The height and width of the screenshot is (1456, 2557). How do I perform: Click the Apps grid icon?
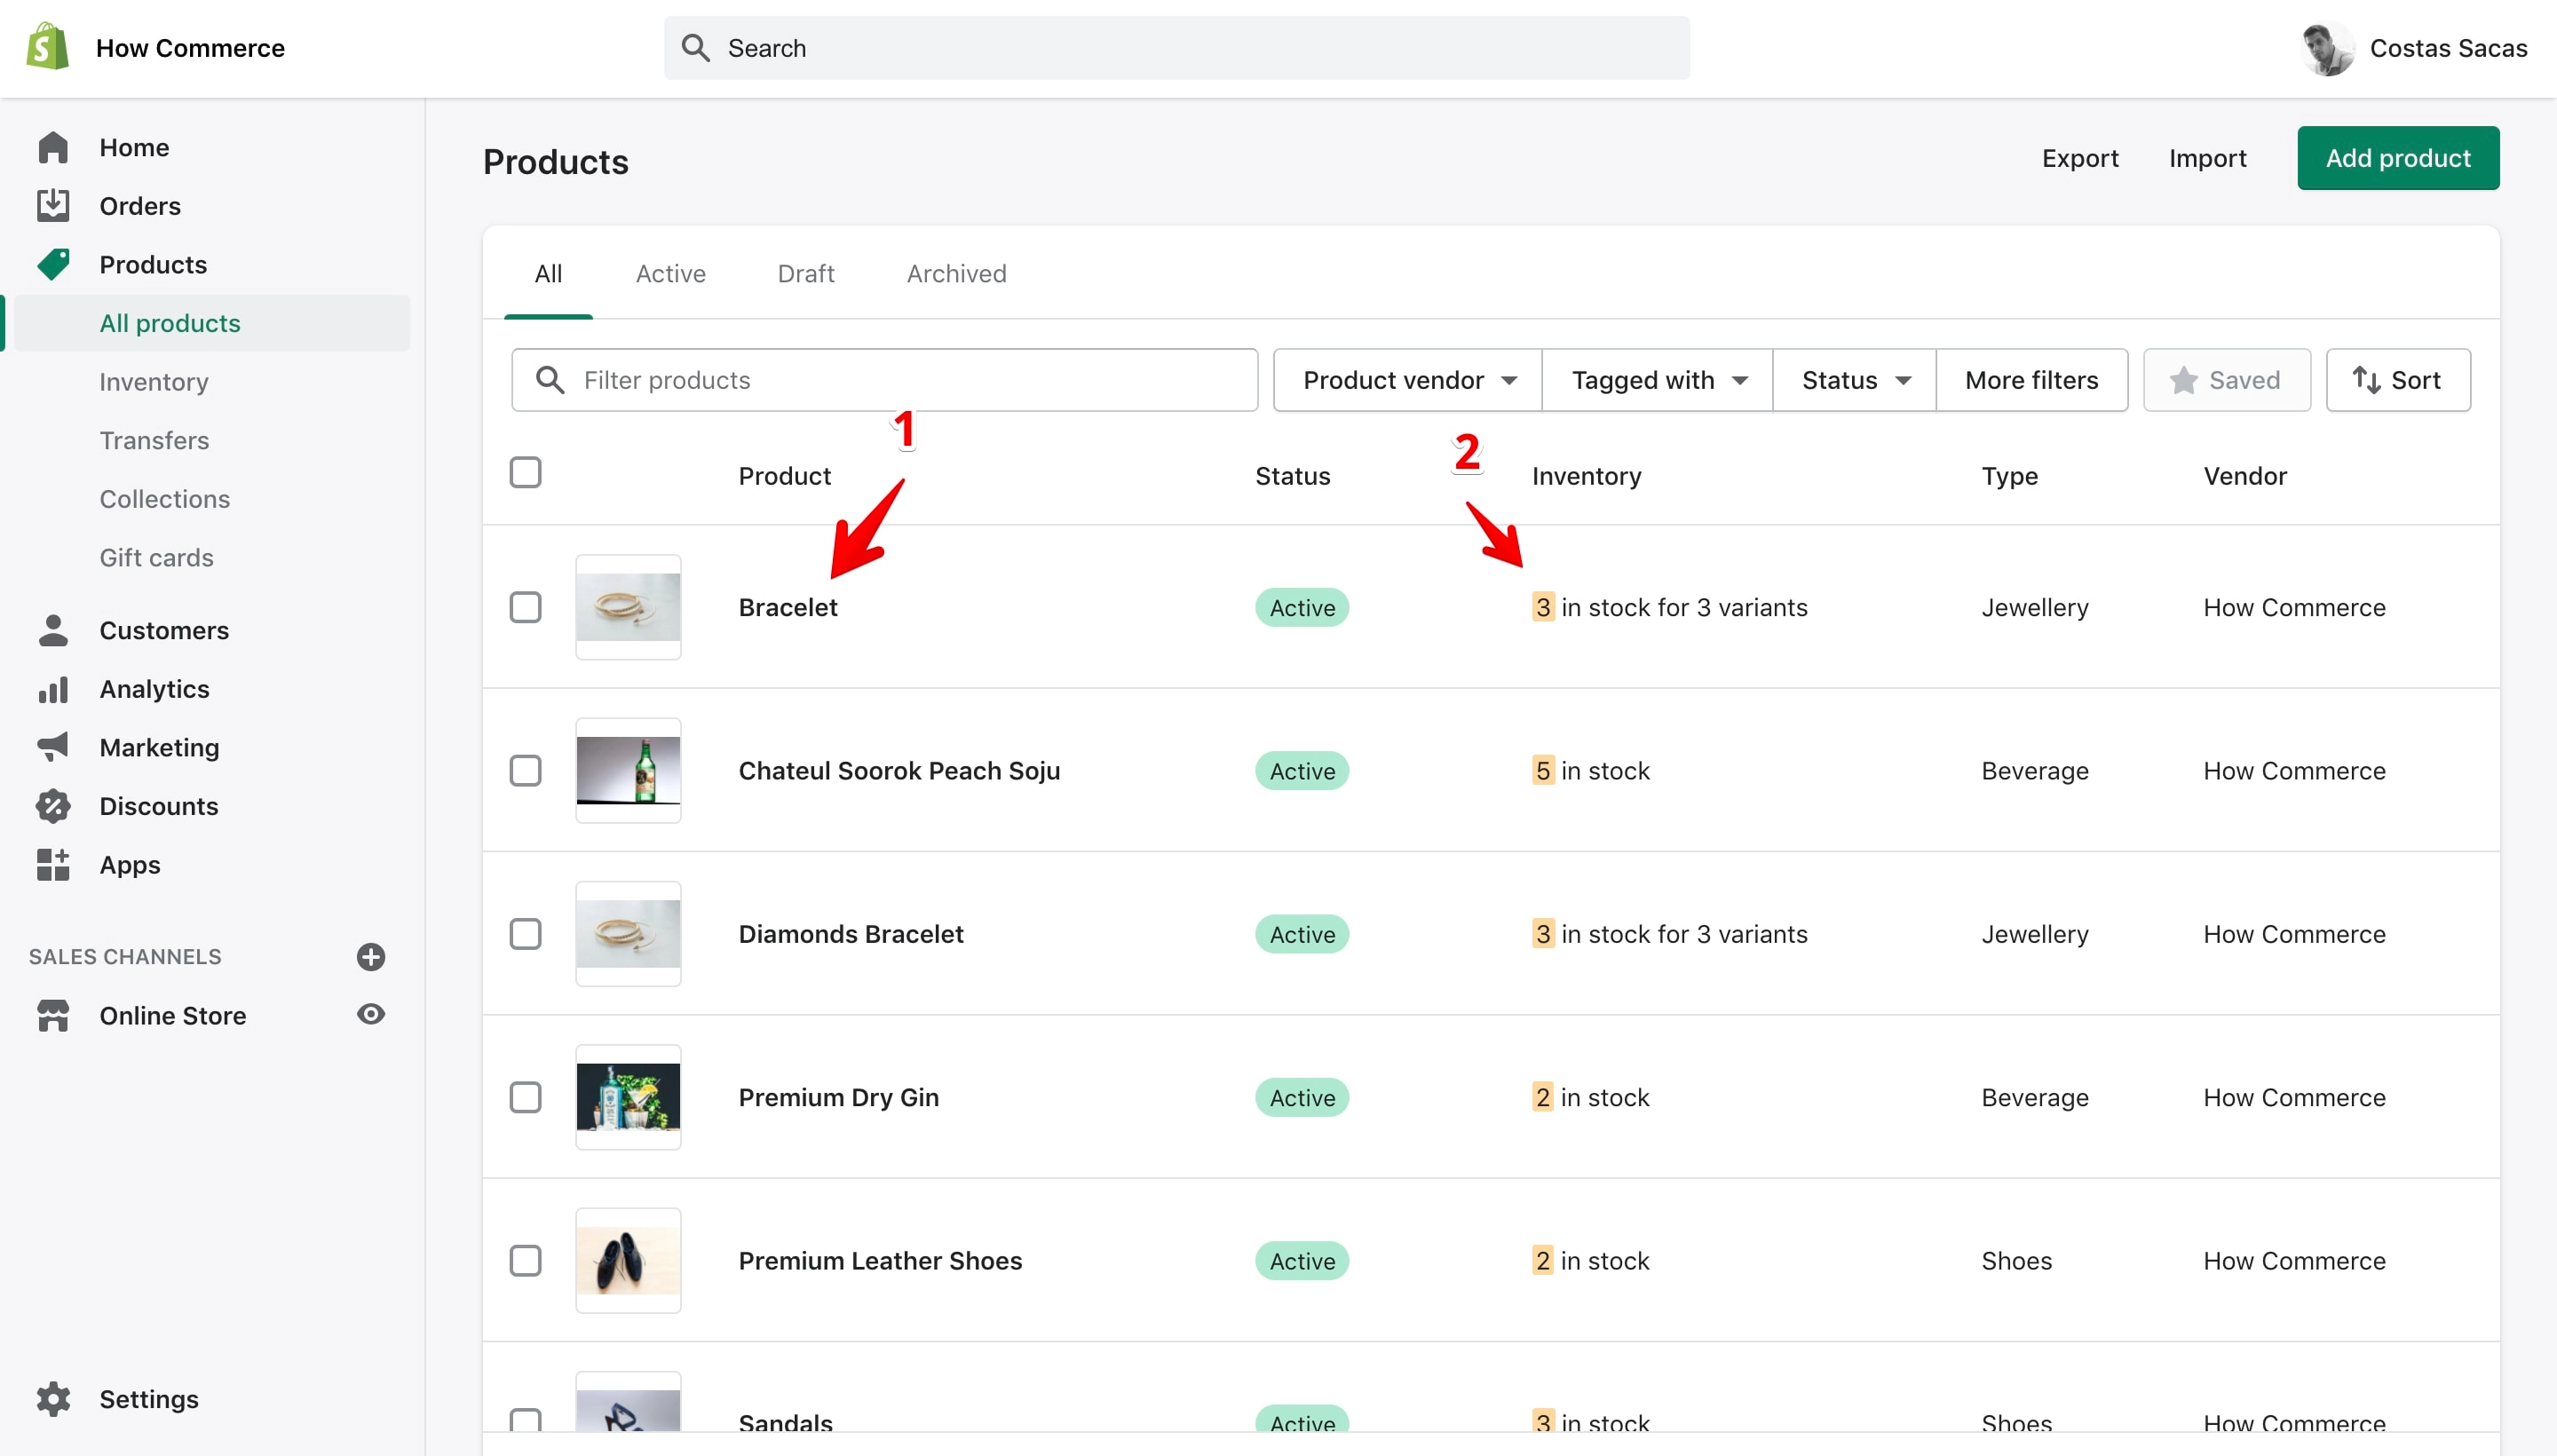click(53, 864)
